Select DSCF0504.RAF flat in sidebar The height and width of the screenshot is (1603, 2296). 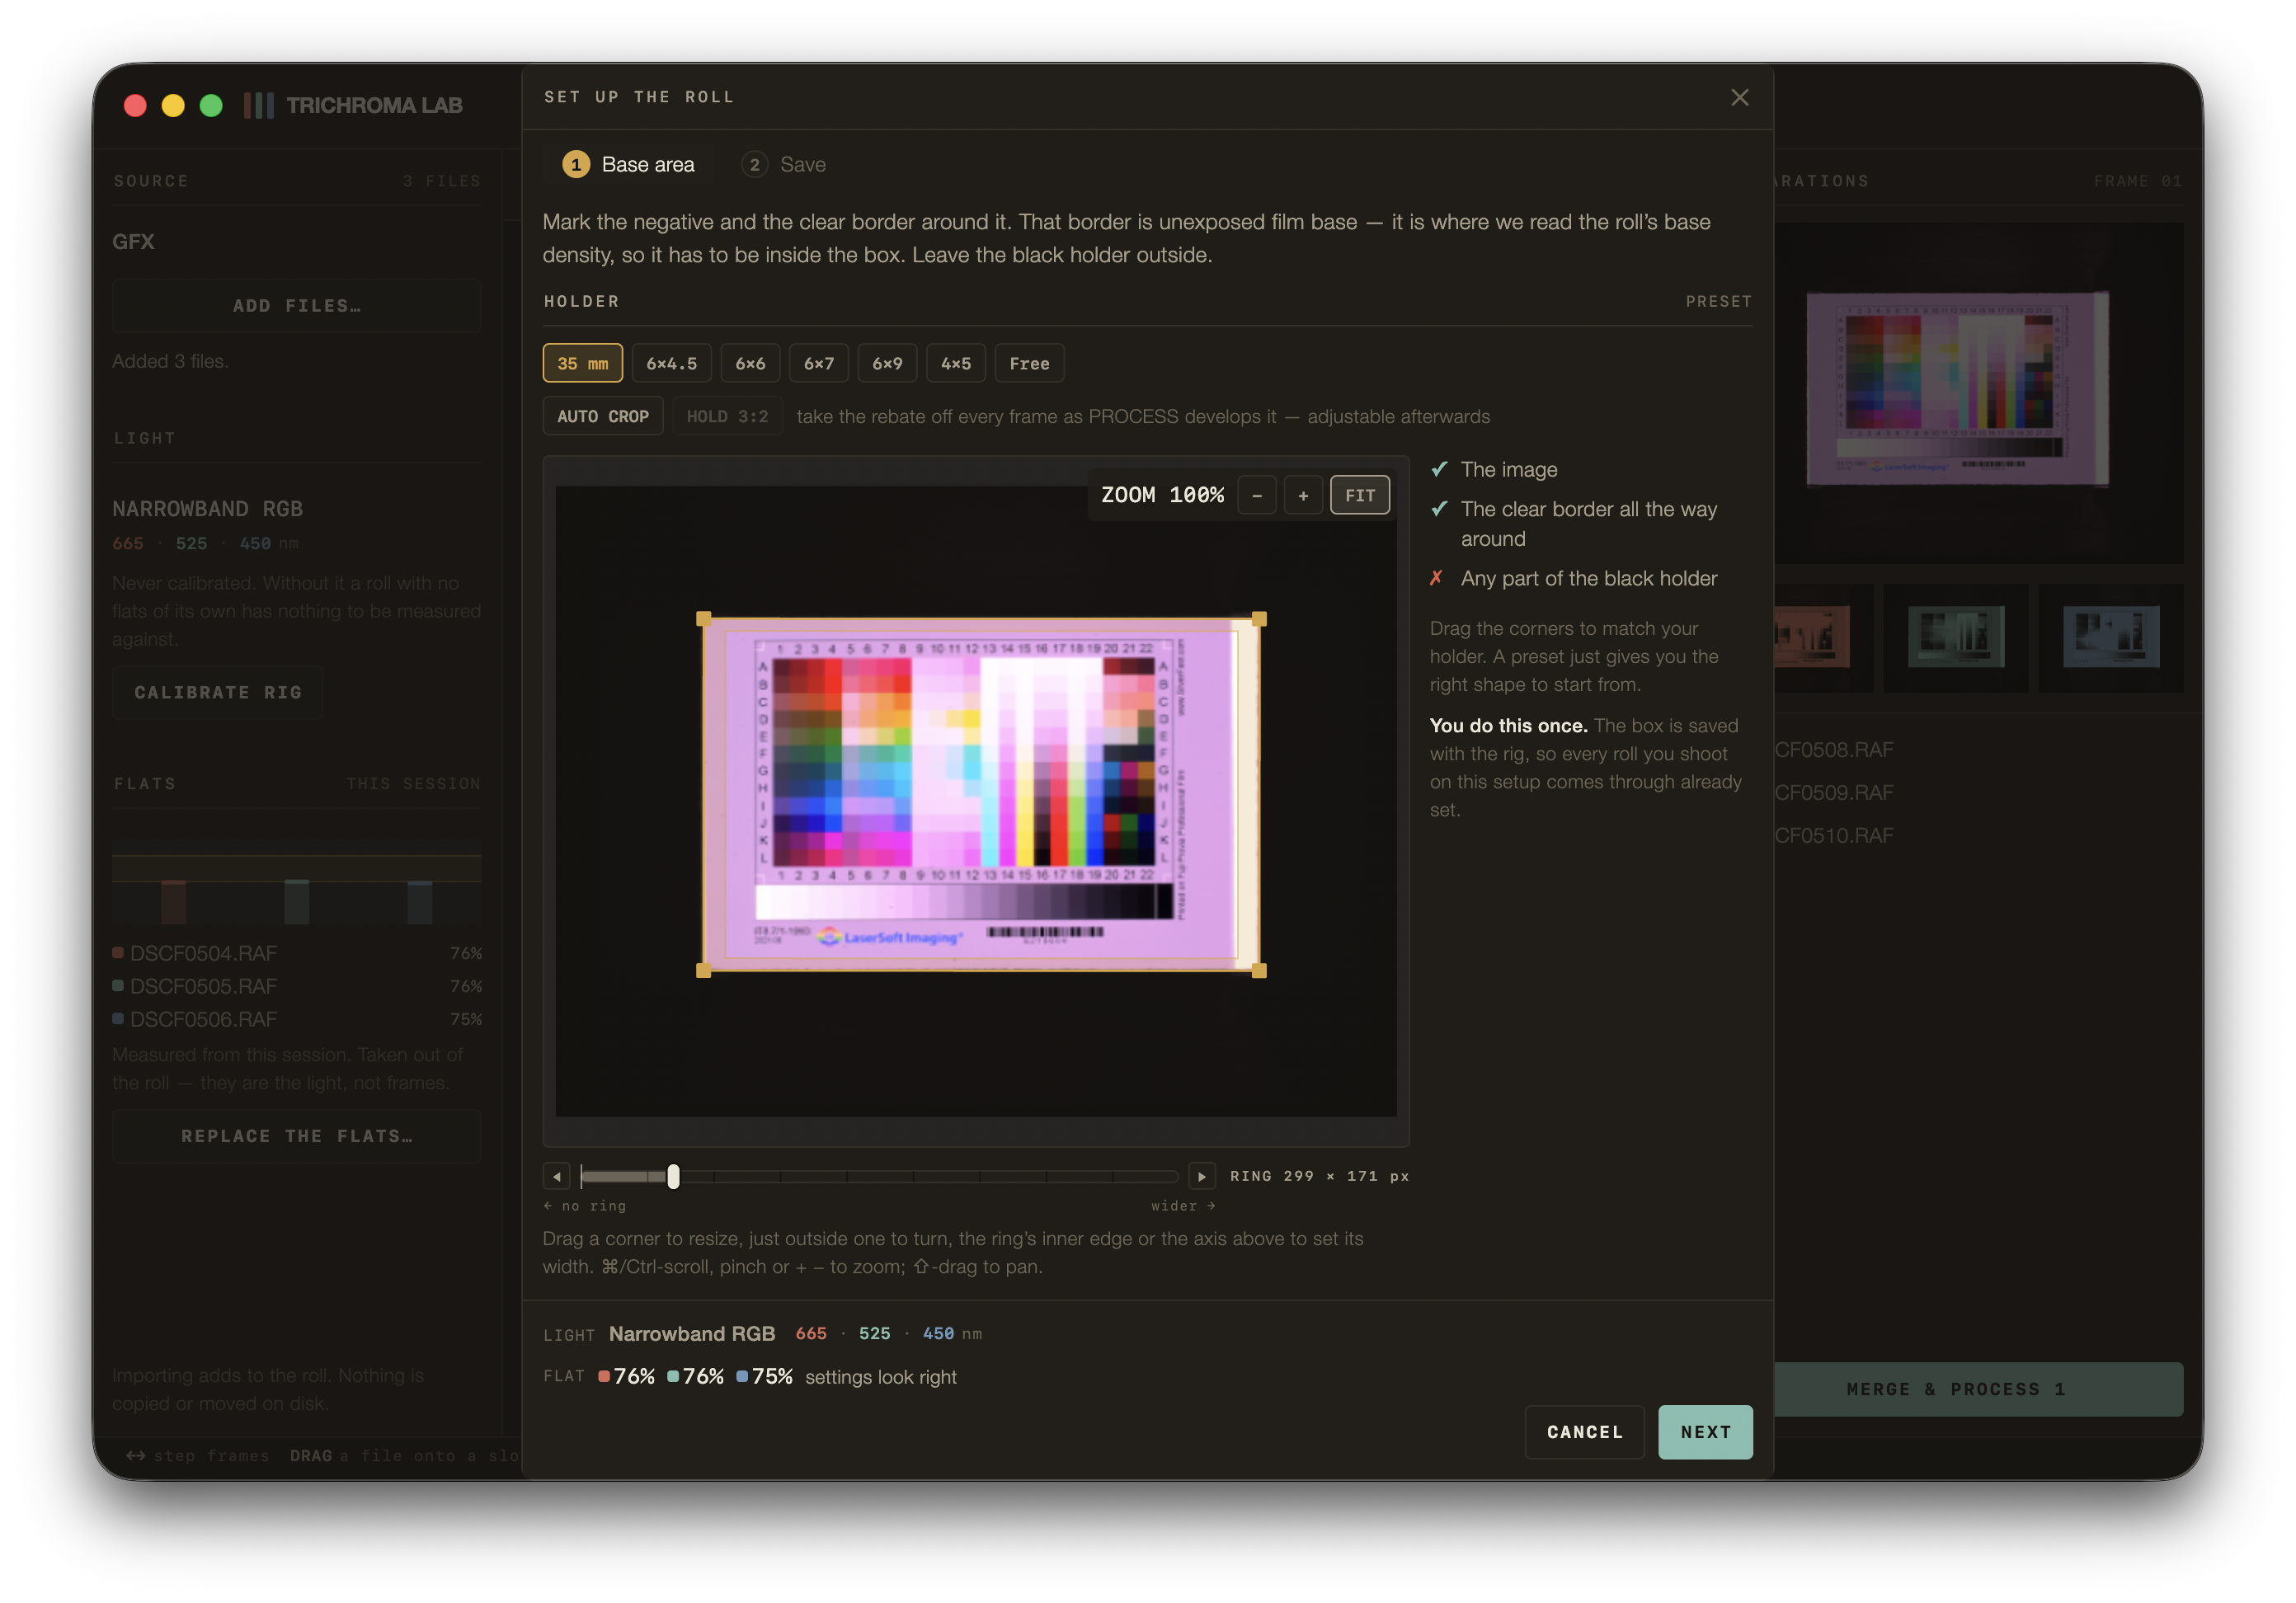point(297,953)
